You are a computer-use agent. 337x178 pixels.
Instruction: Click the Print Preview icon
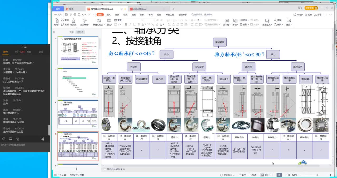click(78, 15)
